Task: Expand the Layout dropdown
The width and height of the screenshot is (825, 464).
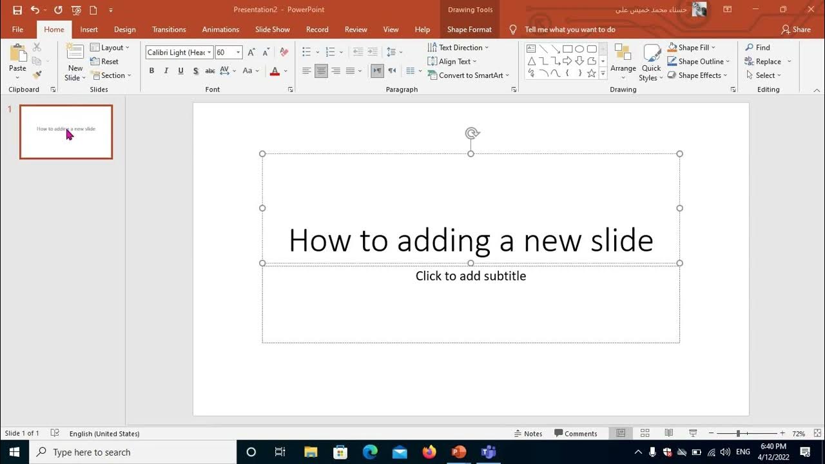Action: 110,48
